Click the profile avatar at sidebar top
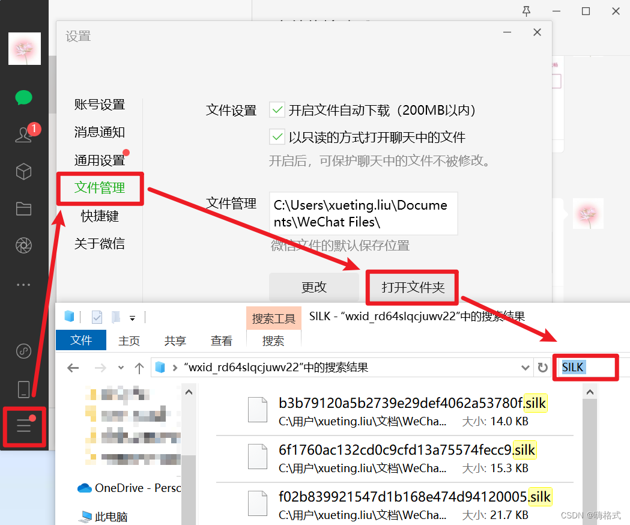This screenshot has width=630, height=525. coord(25,49)
